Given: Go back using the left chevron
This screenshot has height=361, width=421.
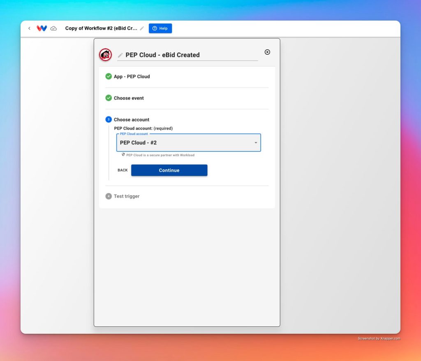Looking at the screenshot, I should click(29, 28).
